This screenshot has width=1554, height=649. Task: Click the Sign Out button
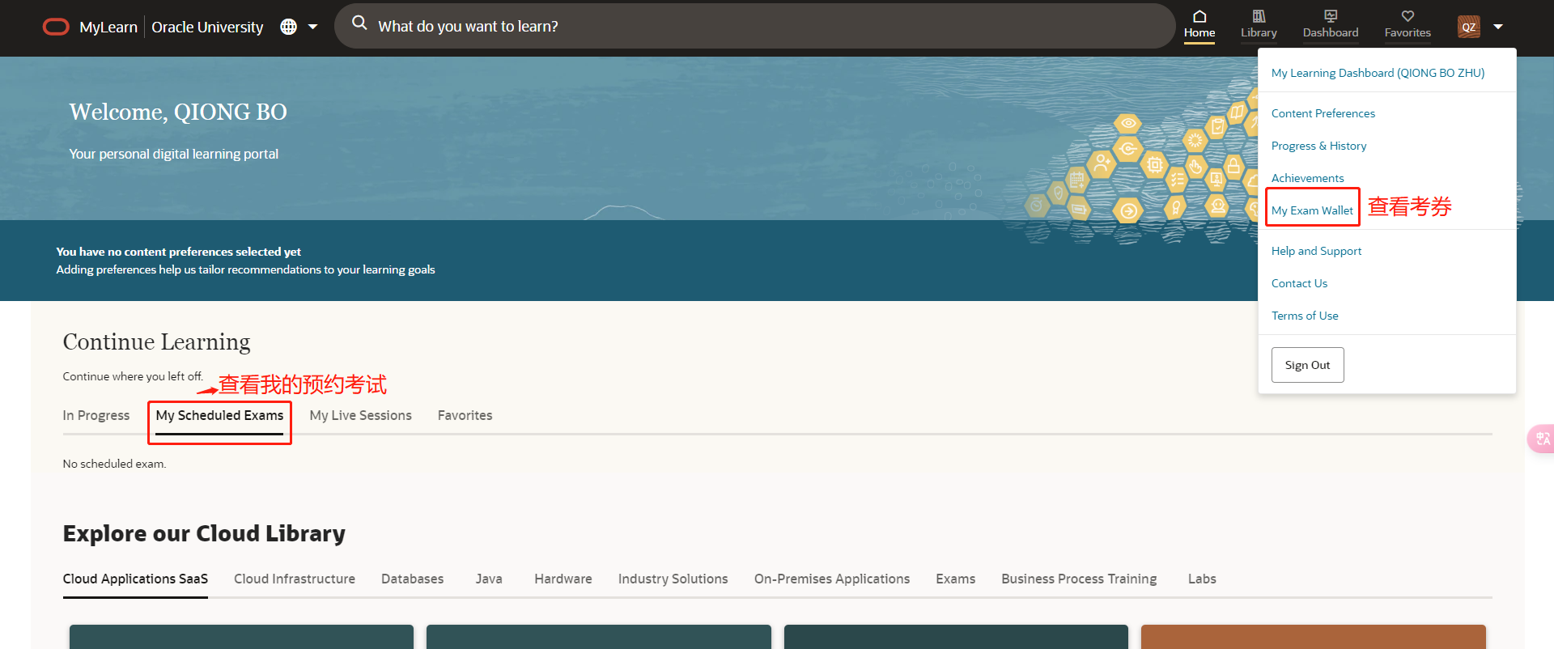[x=1307, y=365]
